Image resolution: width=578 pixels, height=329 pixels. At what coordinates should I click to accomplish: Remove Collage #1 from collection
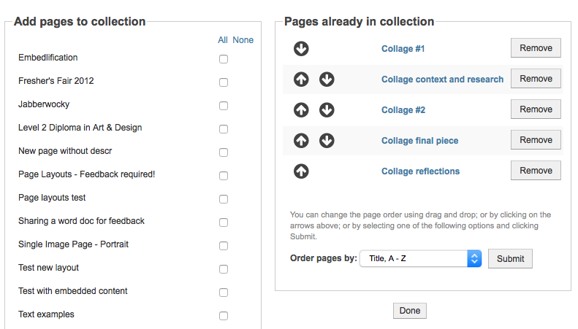536,48
